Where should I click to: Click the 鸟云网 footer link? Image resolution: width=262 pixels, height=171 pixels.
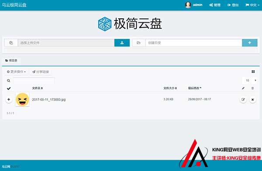pos(6,167)
